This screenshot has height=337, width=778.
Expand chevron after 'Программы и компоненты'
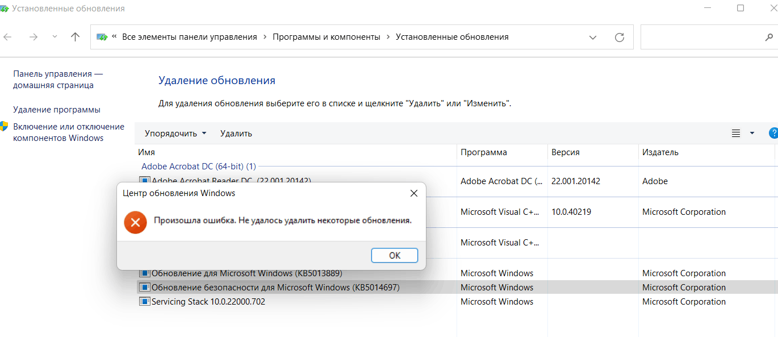tap(388, 37)
